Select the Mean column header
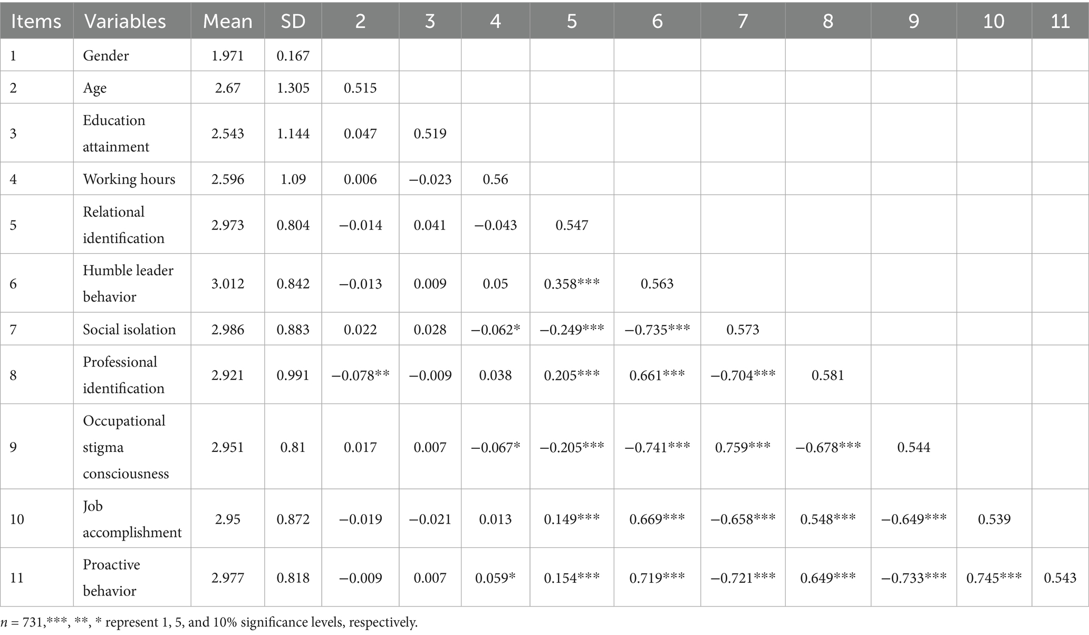This screenshot has height=635, width=1089. tap(227, 21)
